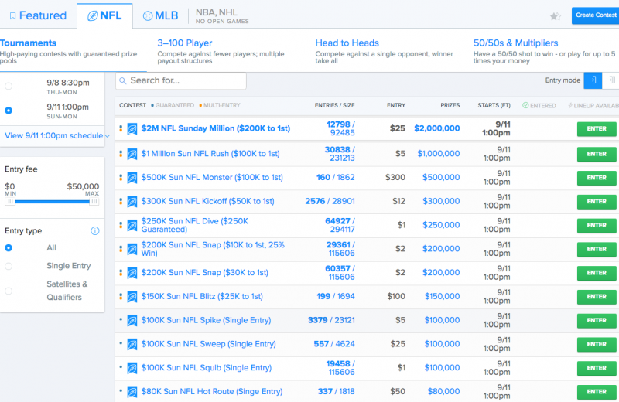The image size is (619, 402).
Task: Click the football icon beside $500K Sun NFL Monster
Action: pyautogui.click(x=132, y=178)
